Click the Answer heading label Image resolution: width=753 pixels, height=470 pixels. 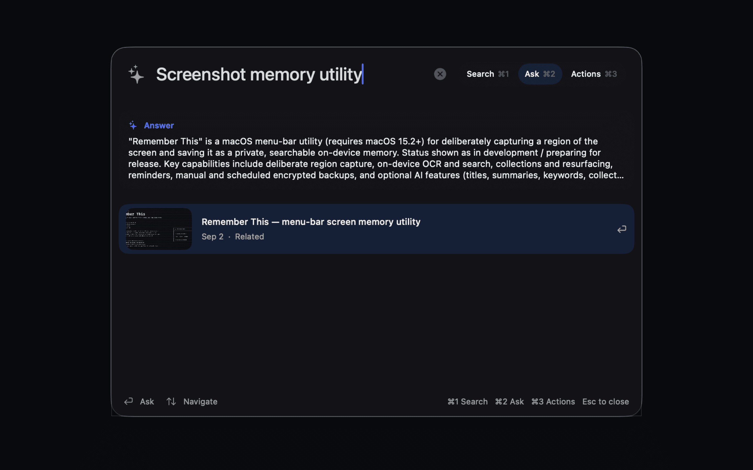[x=159, y=126]
